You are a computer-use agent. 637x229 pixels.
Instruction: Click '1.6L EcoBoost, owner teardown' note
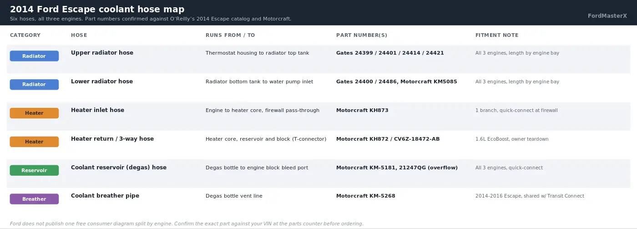[x=512, y=139]
